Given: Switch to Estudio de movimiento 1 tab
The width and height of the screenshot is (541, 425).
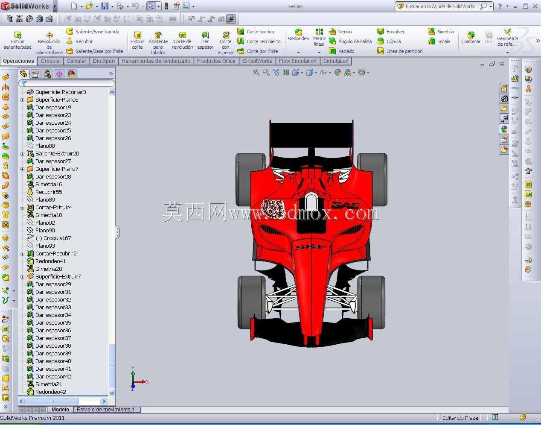Looking at the screenshot, I should click(106, 410).
